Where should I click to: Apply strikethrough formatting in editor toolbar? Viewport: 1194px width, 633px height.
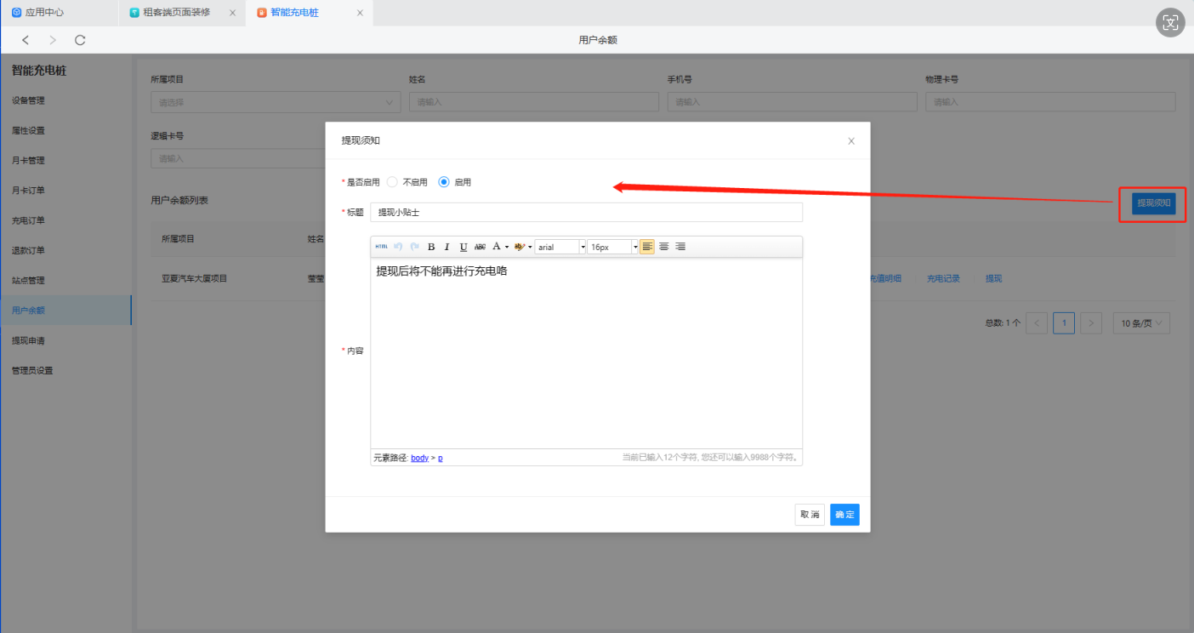coord(480,247)
